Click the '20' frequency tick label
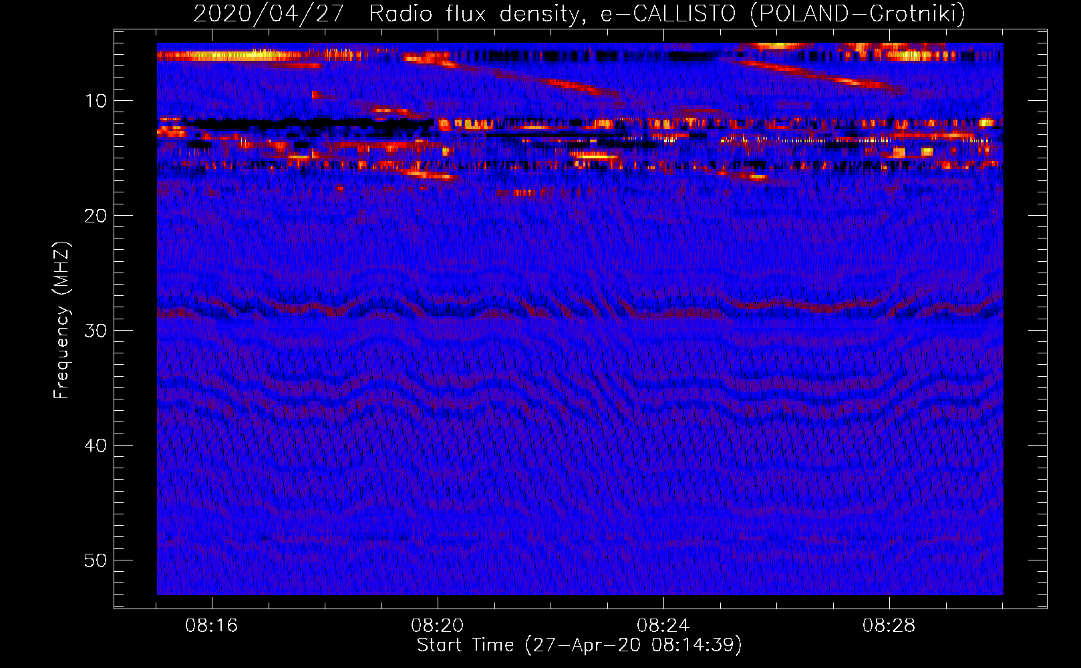Viewport: 1081px width, 668px height. pyautogui.click(x=96, y=216)
